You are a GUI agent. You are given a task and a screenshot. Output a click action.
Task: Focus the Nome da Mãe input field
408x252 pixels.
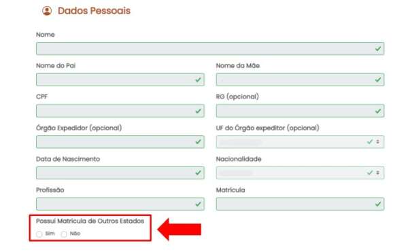point(300,79)
